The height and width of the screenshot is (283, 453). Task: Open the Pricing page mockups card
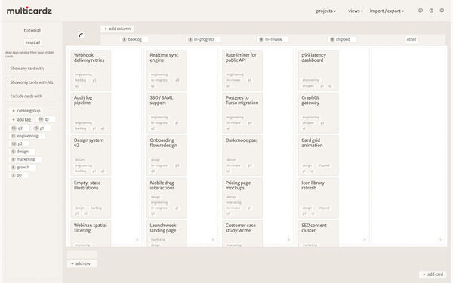[242, 198]
